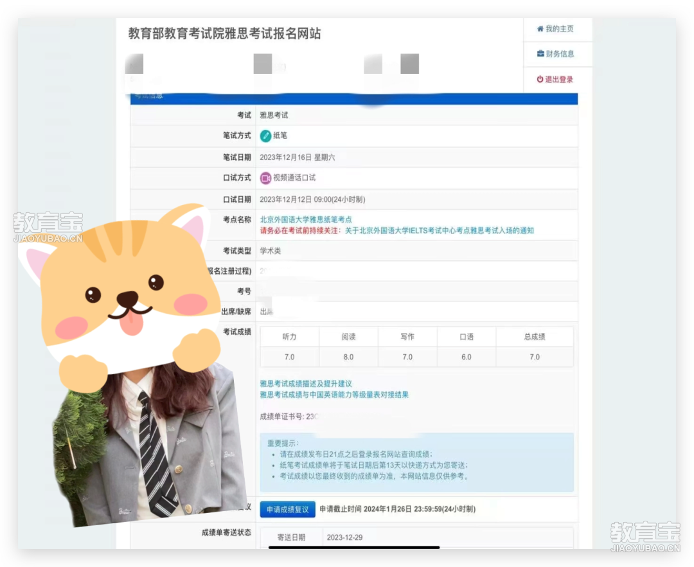Click the 写作 column header
Screen dimensions: 694x567
[x=407, y=337]
